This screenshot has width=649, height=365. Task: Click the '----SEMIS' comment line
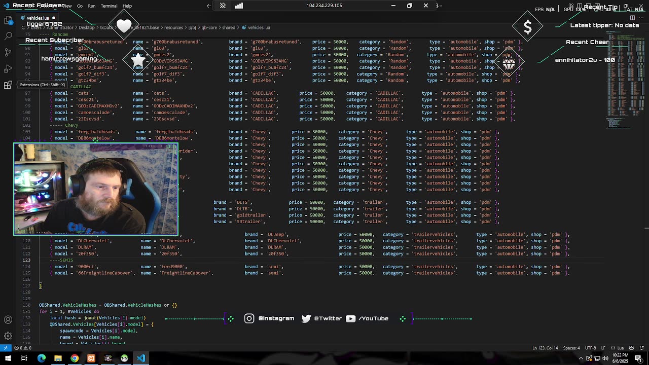click(61, 260)
